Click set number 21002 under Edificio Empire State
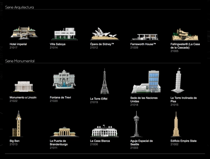Viewport: 210px width, 159px height. [174, 145]
